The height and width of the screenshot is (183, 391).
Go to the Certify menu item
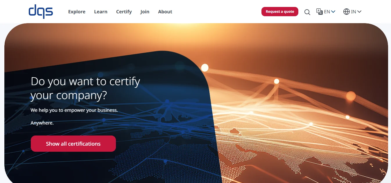tap(124, 12)
